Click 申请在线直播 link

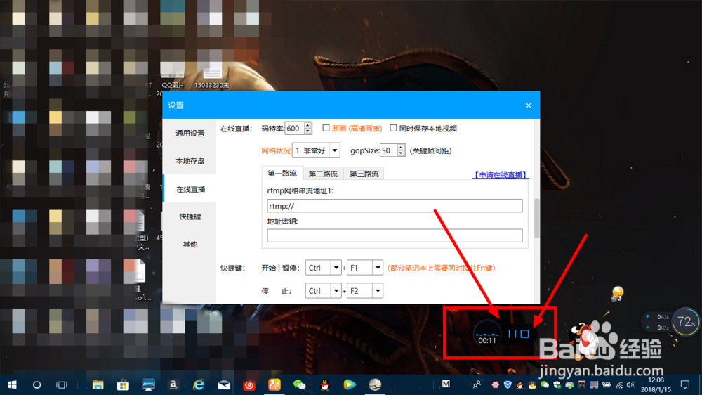click(x=500, y=175)
